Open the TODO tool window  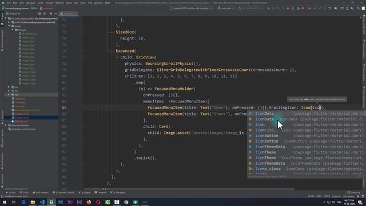click(24, 192)
